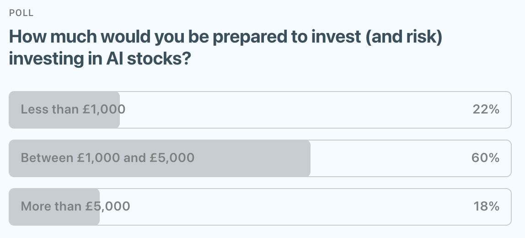Click the words "How much" in the question

[x=43, y=38]
